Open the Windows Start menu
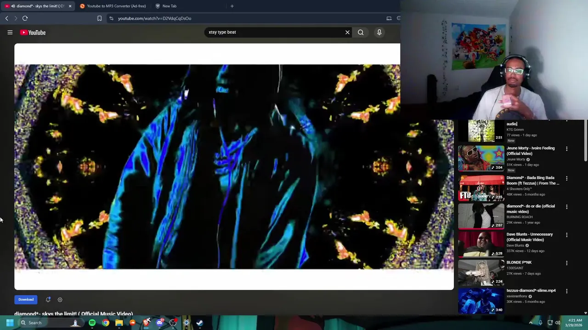 pyautogui.click(x=10, y=323)
